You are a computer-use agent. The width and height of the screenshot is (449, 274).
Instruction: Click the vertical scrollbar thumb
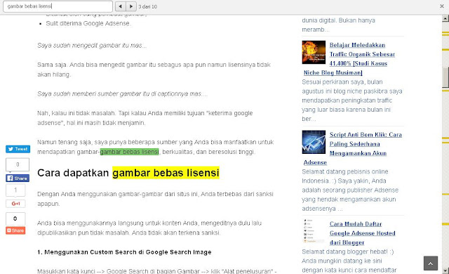click(445, 77)
